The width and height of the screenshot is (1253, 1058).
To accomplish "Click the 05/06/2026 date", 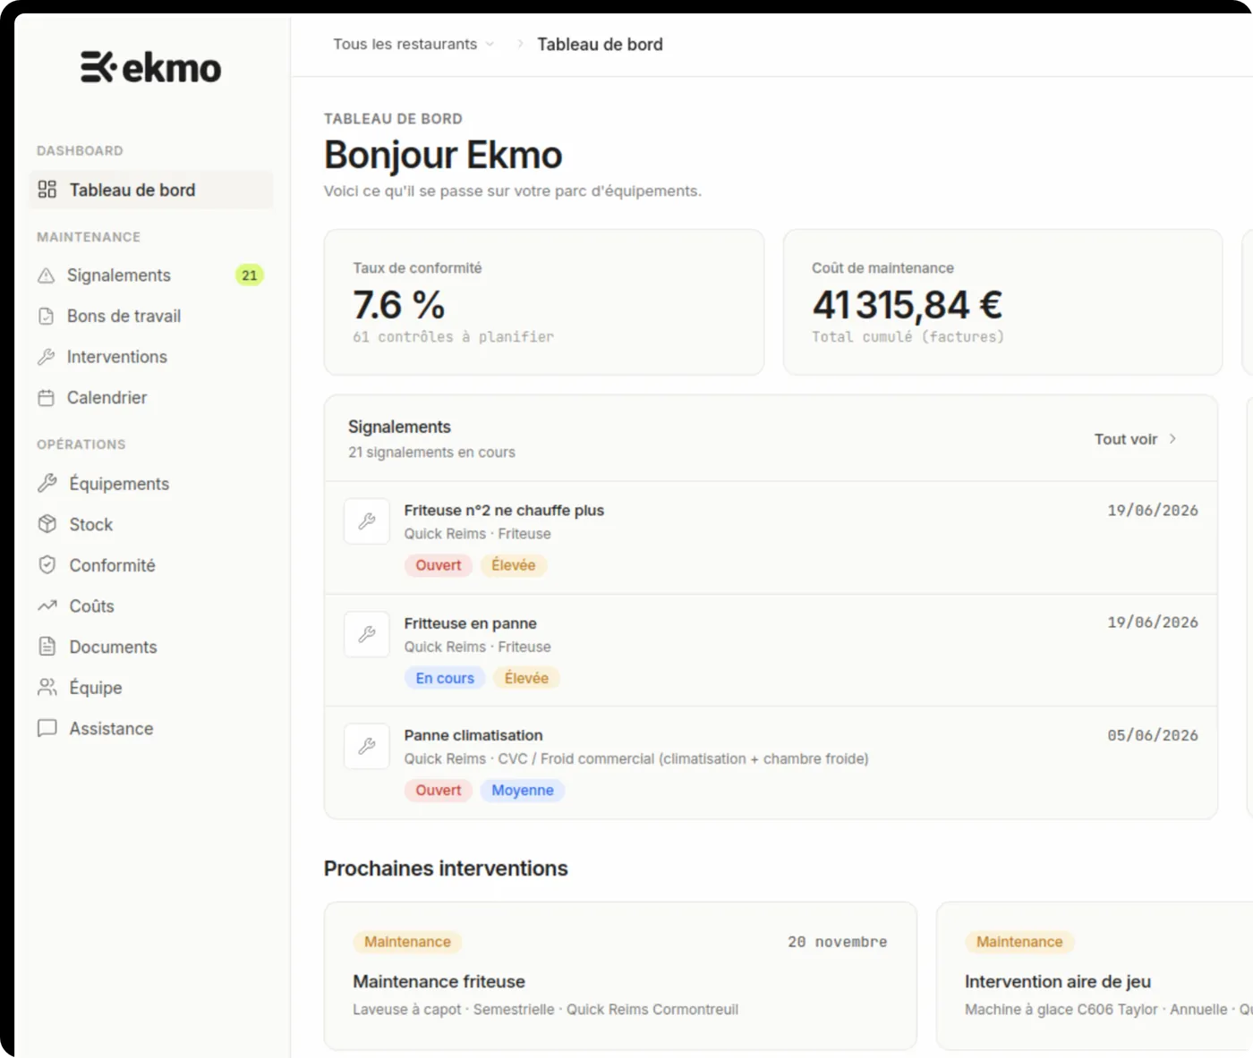I will (x=1153, y=735).
